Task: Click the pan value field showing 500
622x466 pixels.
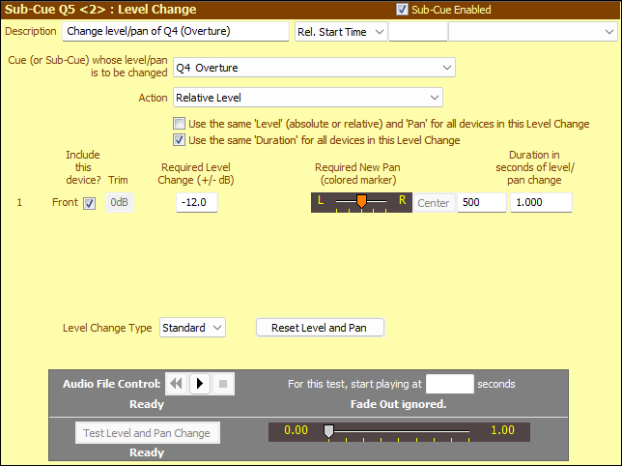Action: click(x=482, y=202)
